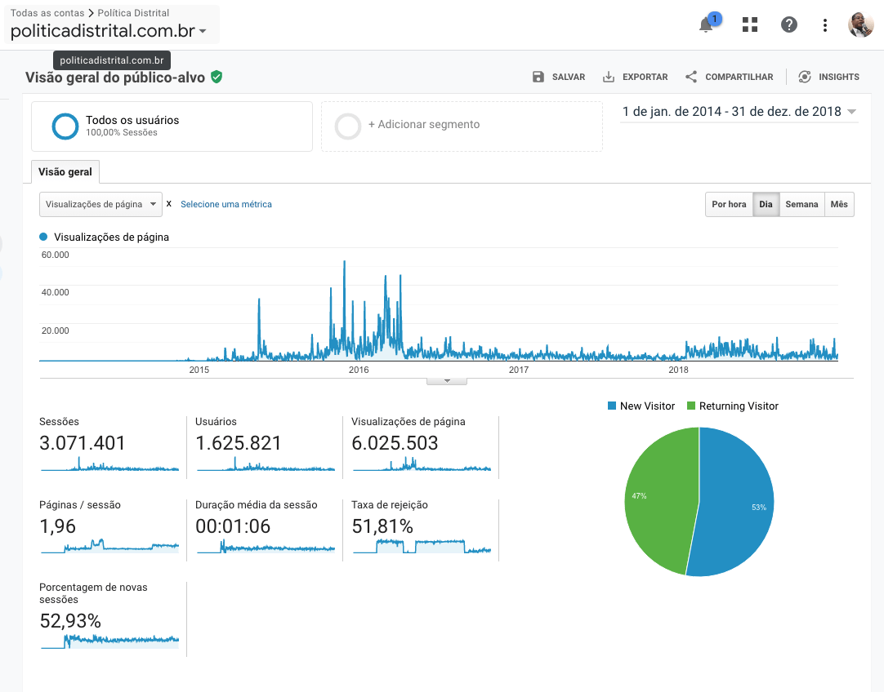Open the politicadistrital.com.br account selector
This screenshot has height=692, width=884.
[x=108, y=32]
